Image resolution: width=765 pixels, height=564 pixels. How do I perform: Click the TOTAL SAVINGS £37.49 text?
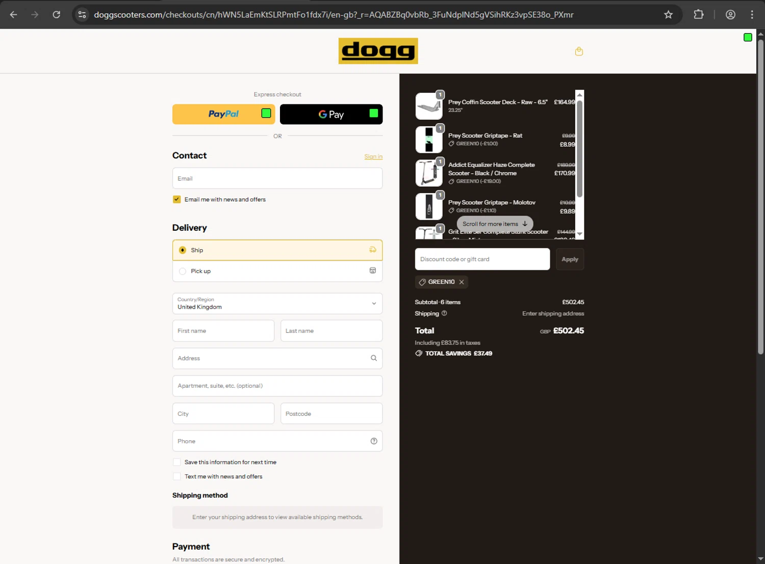click(458, 353)
